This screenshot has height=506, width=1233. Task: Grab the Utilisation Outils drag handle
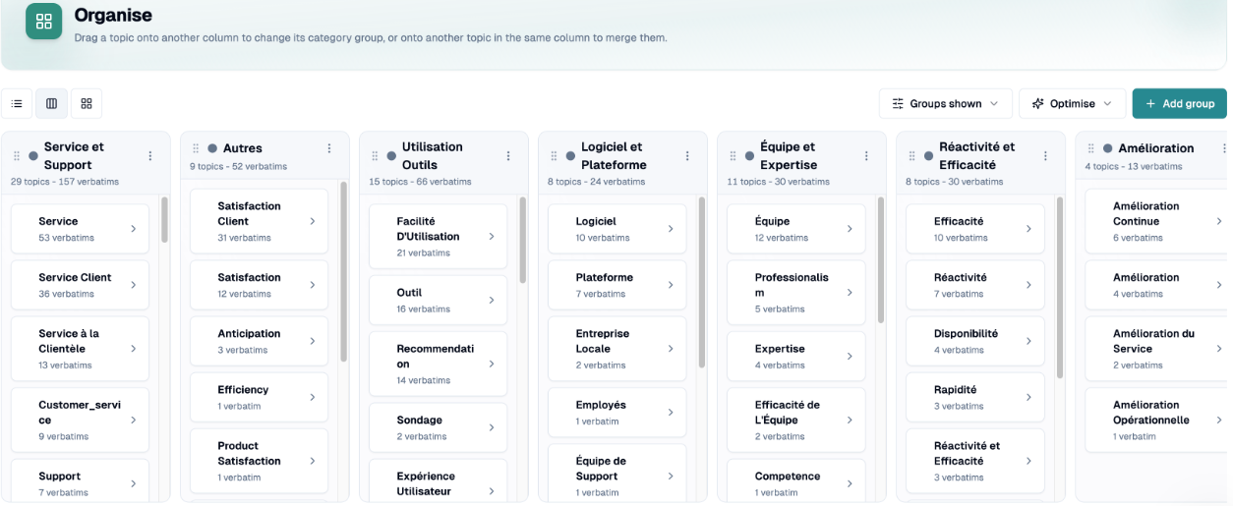click(375, 156)
